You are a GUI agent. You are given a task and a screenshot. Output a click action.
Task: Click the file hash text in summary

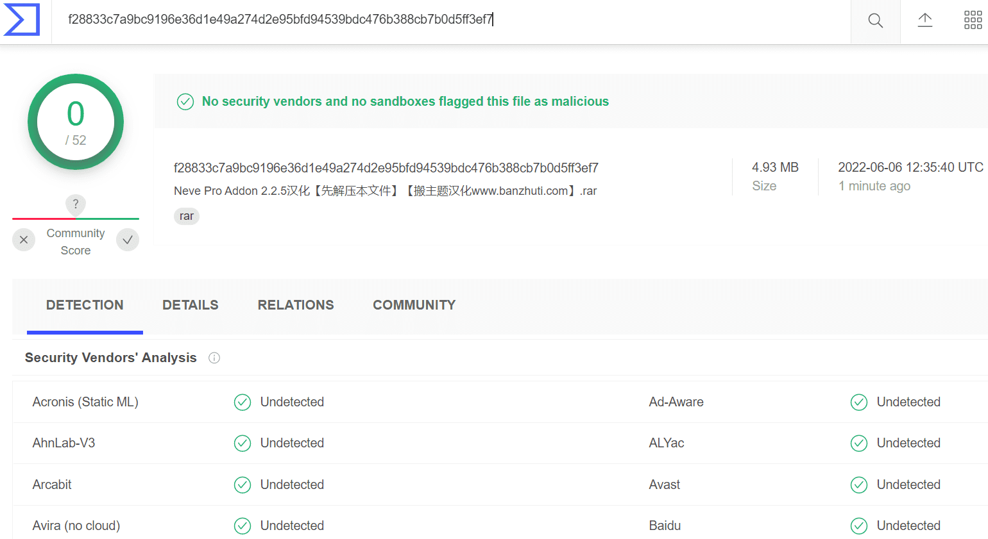click(386, 168)
